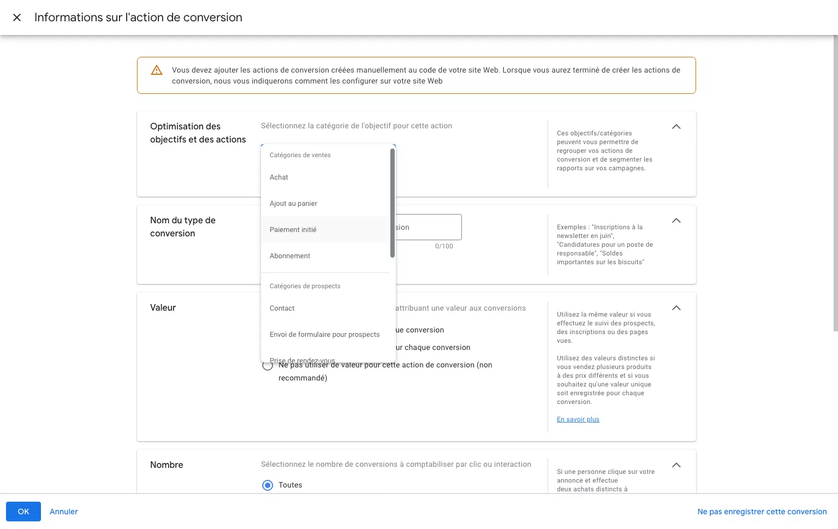
Task: Collapse the "Valeur" section
Action: pyautogui.click(x=676, y=307)
